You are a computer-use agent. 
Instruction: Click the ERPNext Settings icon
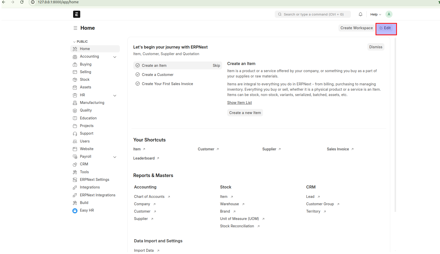[x=75, y=180]
